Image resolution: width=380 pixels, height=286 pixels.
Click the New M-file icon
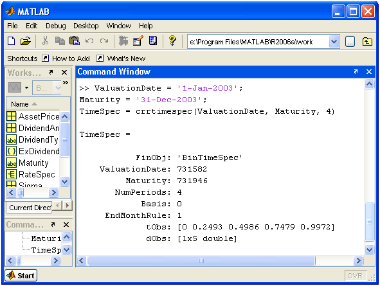[12, 41]
